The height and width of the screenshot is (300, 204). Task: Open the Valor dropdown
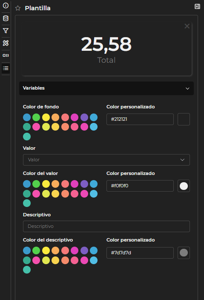tap(106, 160)
